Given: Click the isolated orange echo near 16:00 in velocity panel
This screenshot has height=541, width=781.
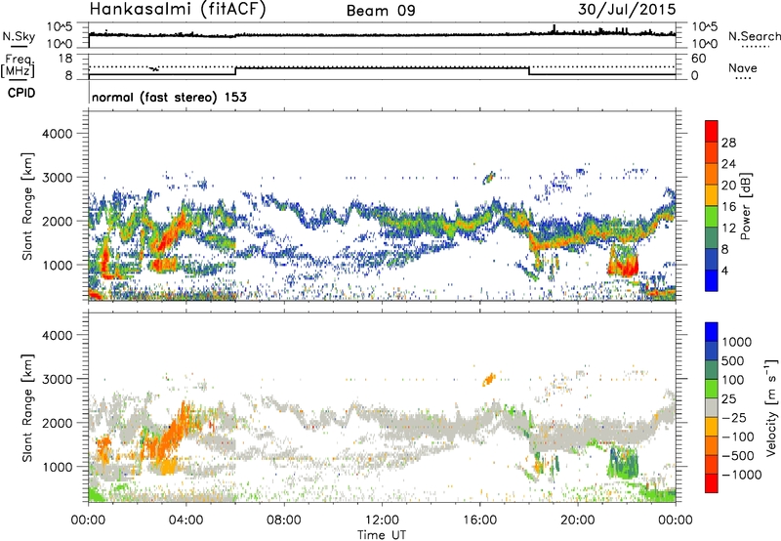Looking at the screenshot, I should (x=489, y=380).
